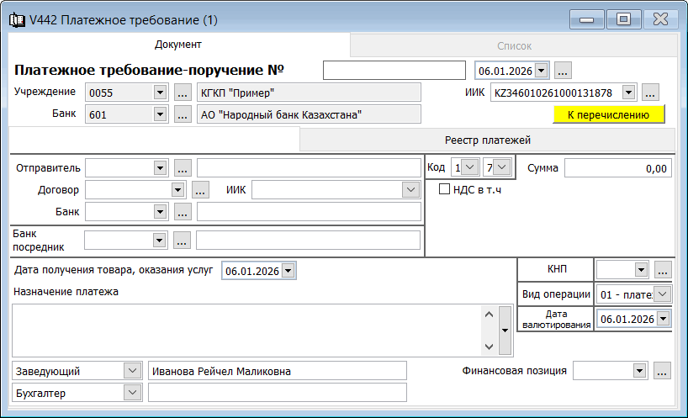Click the payment order number field
The width and height of the screenshot is (688, 418).
pyautogui.click(x=394, y=71)
